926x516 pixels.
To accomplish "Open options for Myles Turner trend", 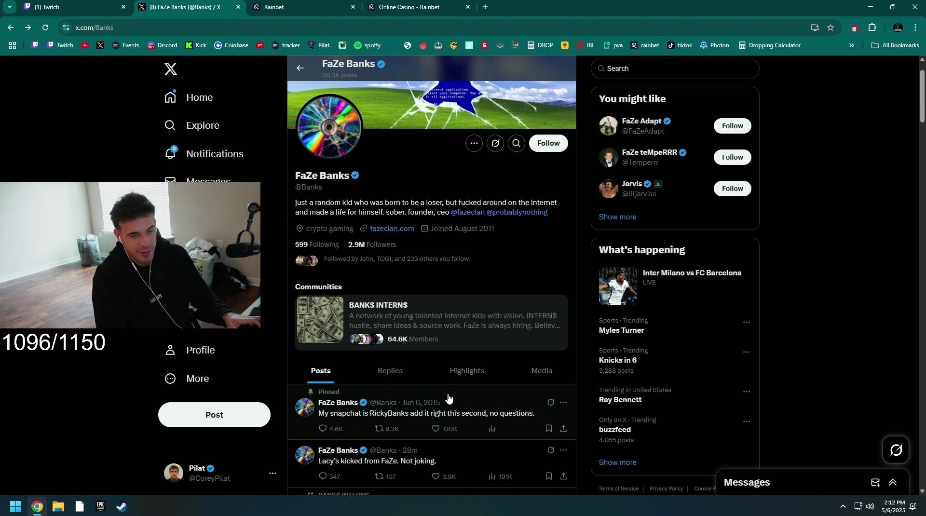I will pos(747,322).
